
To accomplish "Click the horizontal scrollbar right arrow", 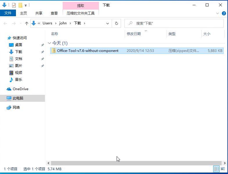I will tap(225, 163).
